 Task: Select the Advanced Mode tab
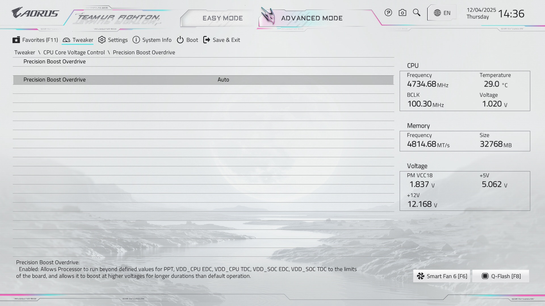312,18
